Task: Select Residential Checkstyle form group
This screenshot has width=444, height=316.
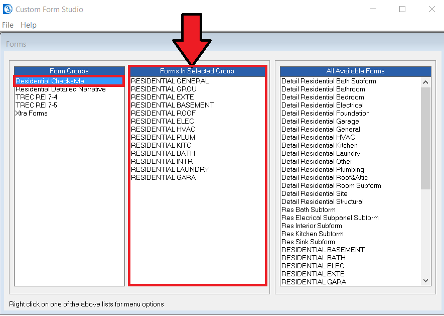Action: [69, 81]
